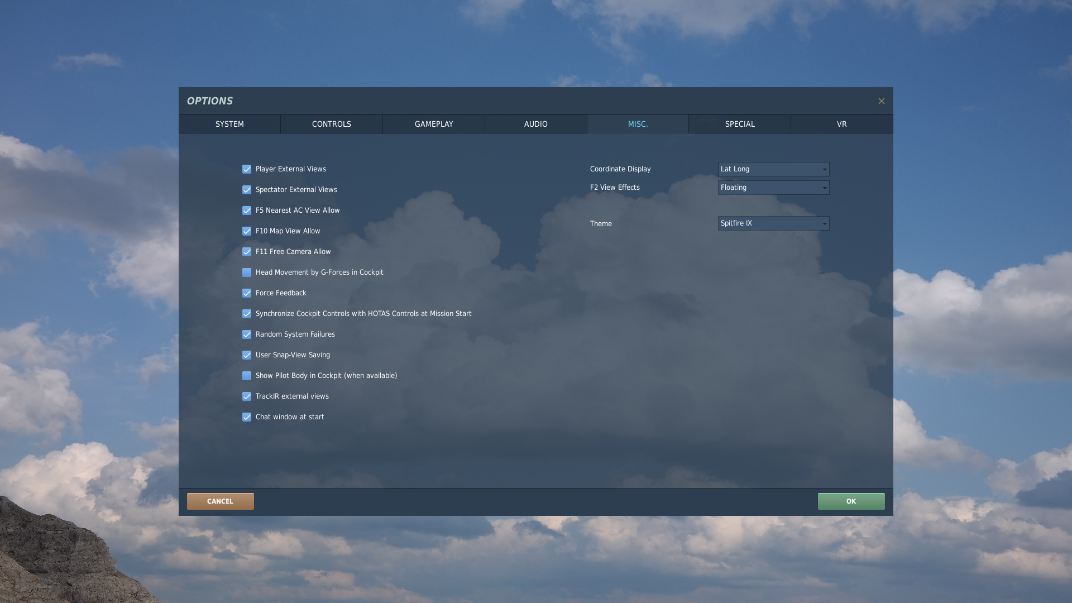Viewport: 1072px width, 603px height.
Task: Toggle F10 Map View Allow
Action: click(x=247, y=231)
